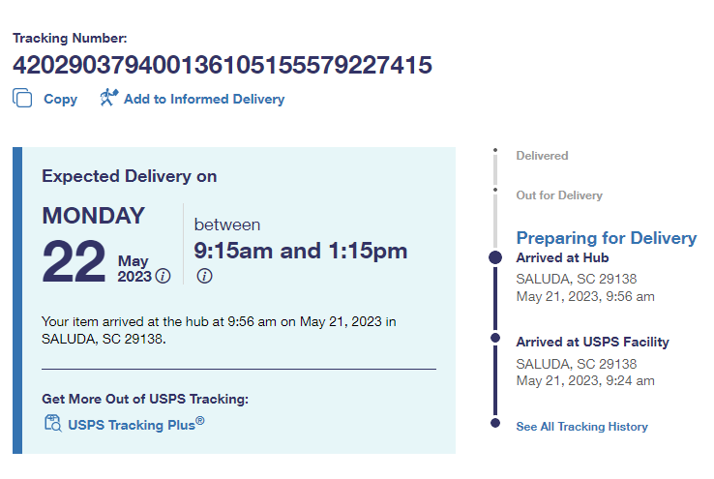Viewport: 714px width, 479px height.
Task: Click the Out for Delivery timeline dot
Action: pos(495,191)
